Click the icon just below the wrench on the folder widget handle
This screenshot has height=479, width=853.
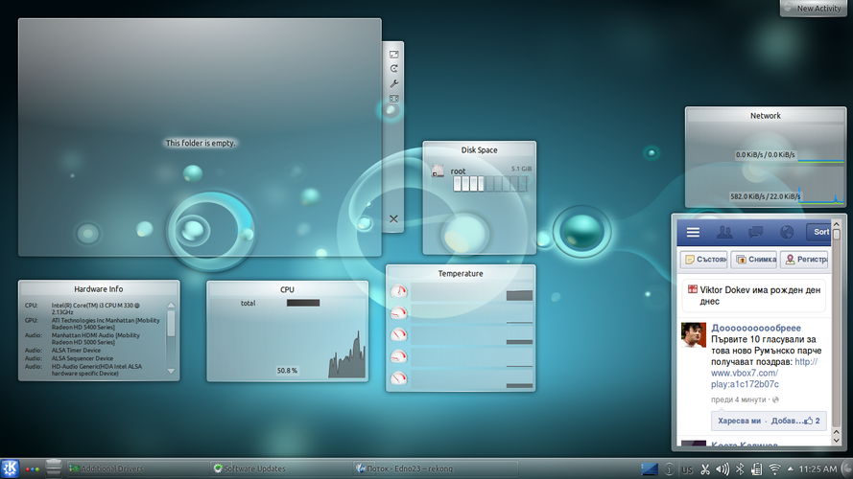[393, 99]
